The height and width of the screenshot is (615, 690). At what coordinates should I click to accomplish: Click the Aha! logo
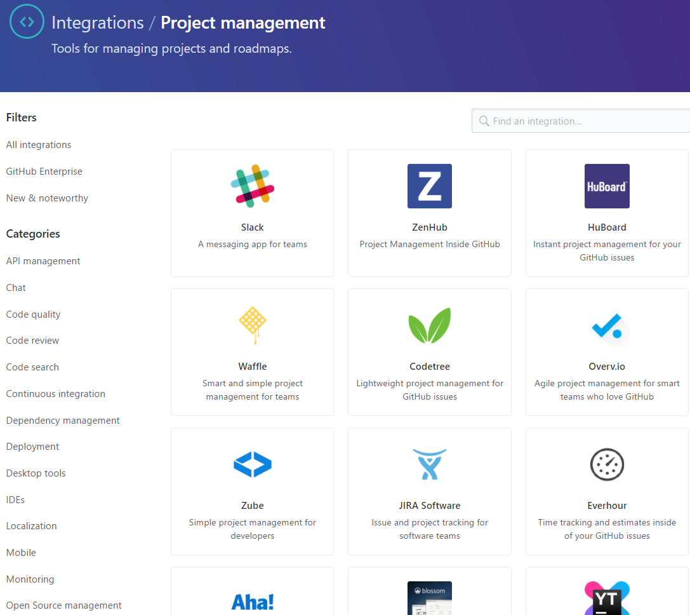pos(253,602)
